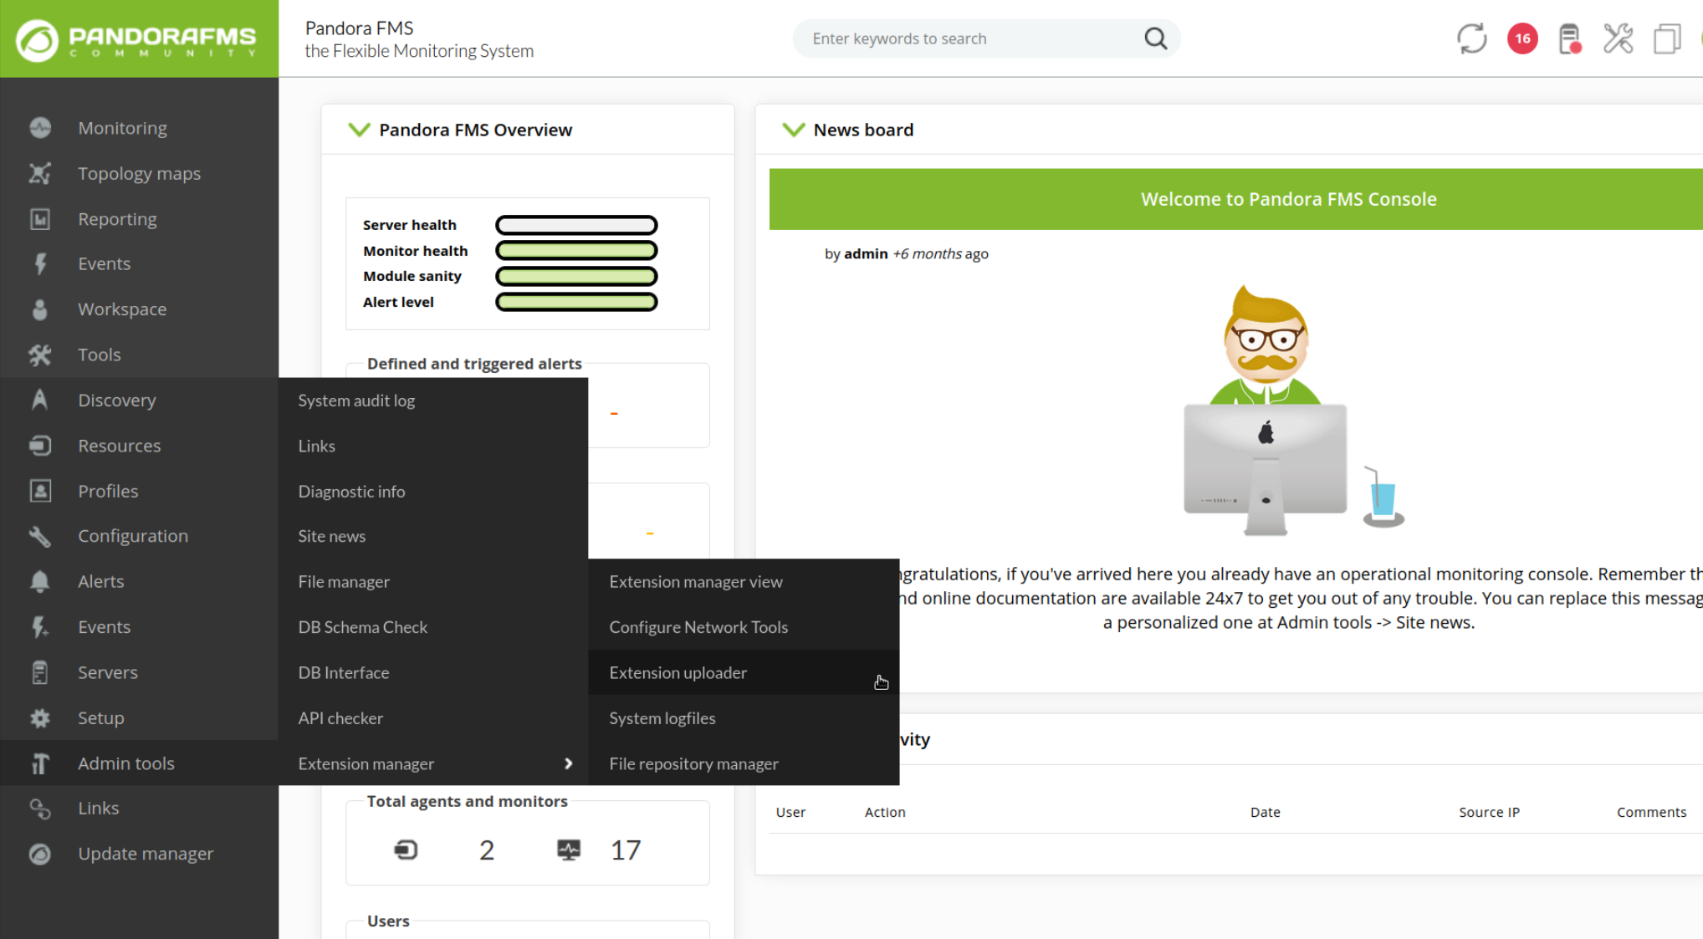Click the Pandora FMS logo

coord(138,38)
